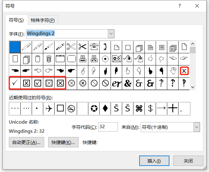This screenshot has width=209, height=172.
Task: Click symbol grid scrollbar up arrow
Action: click(x=193, y=44)
